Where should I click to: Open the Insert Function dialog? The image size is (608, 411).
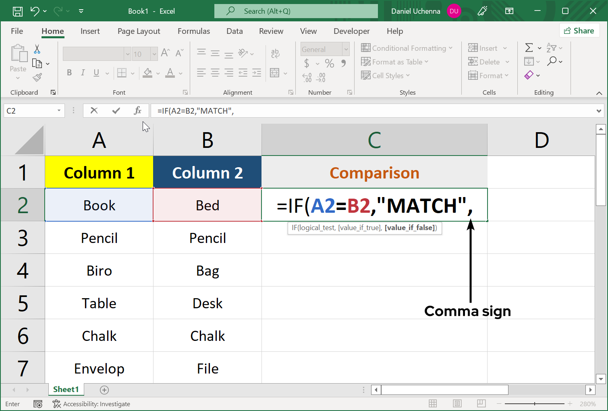coord(138,110)
